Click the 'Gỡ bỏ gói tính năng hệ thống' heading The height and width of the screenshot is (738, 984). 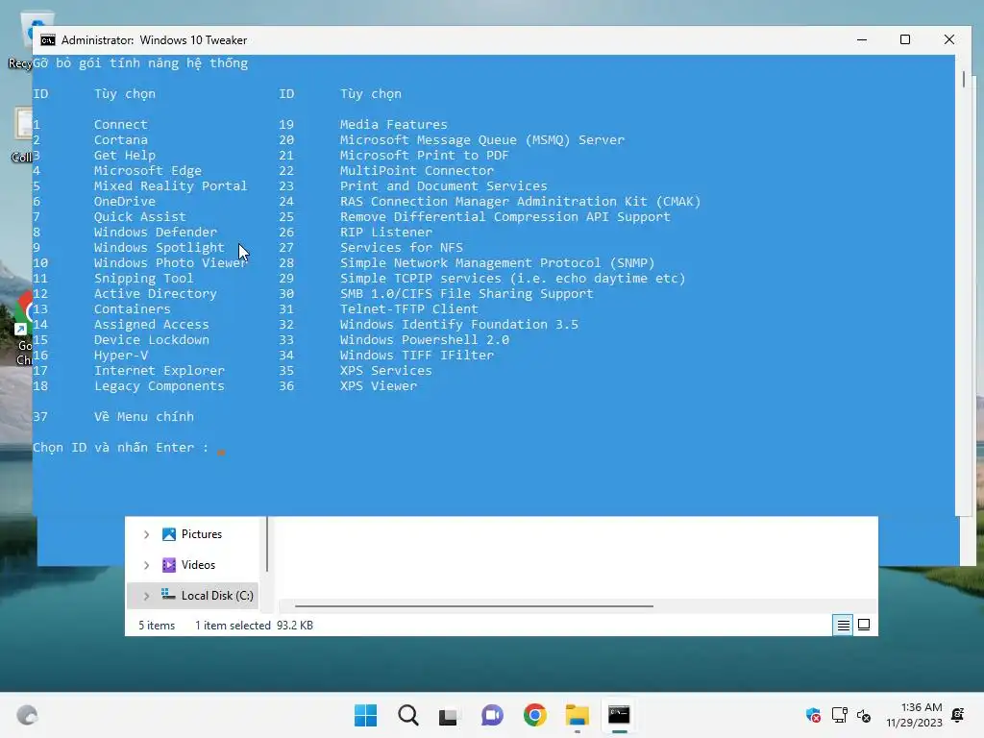pos(140,62)
